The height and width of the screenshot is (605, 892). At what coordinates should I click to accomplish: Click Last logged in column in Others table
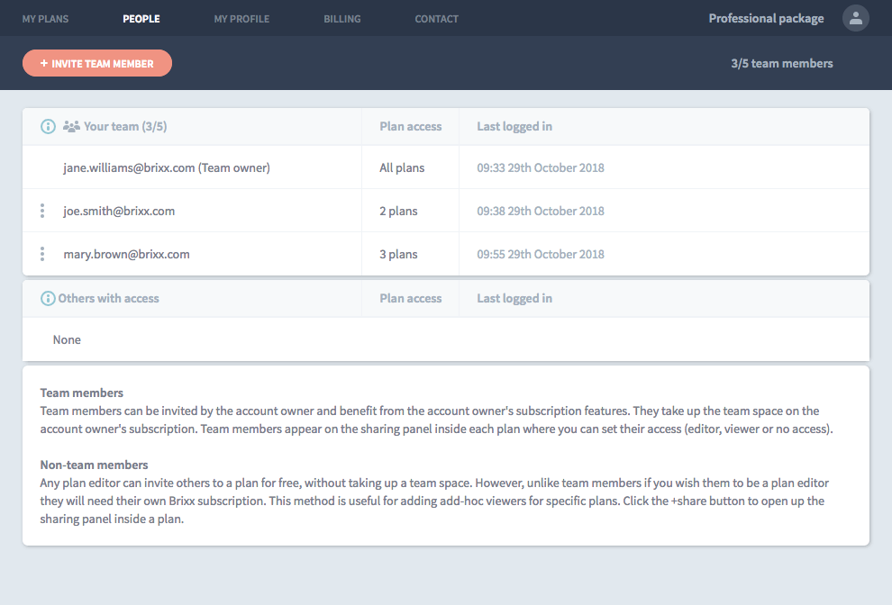514,298
